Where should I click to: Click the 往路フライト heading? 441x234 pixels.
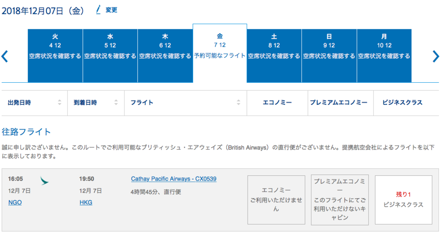click(26, 132)
